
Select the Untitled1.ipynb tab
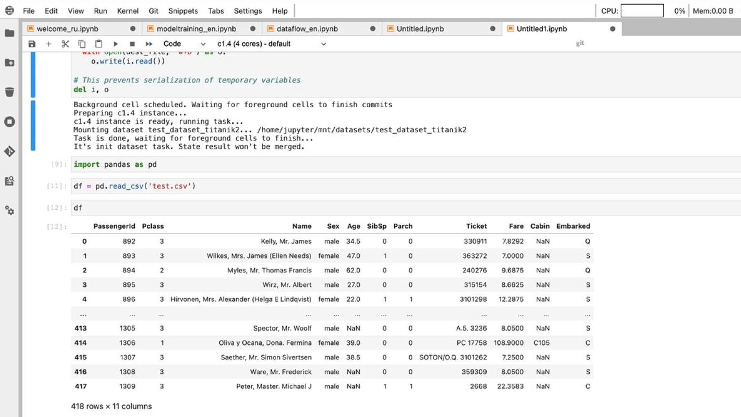click(x=562, y=29)
